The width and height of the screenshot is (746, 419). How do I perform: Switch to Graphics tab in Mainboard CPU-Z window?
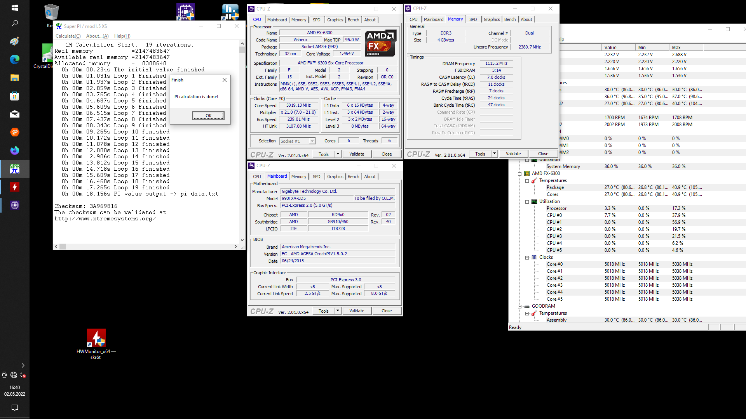(335, 177)
